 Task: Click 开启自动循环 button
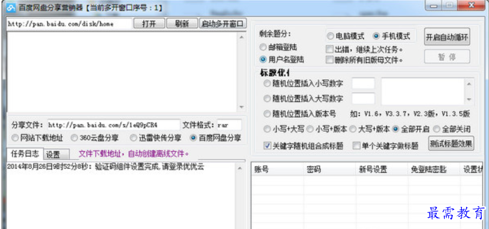click(x=447, y=37)
